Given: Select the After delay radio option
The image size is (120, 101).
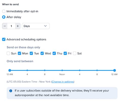Looking at the screenshot, I should 4,17.
